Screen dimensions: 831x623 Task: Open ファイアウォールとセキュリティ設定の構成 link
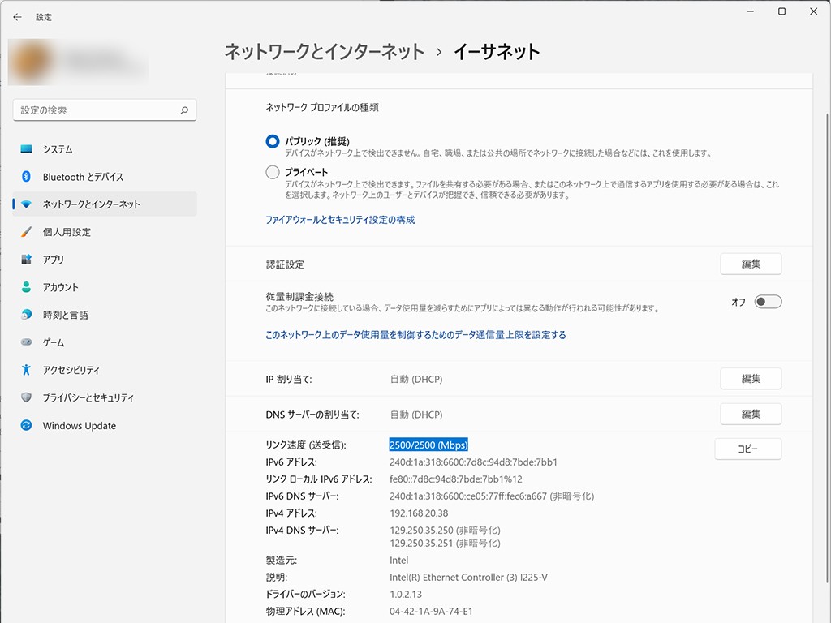pos(340,220)
